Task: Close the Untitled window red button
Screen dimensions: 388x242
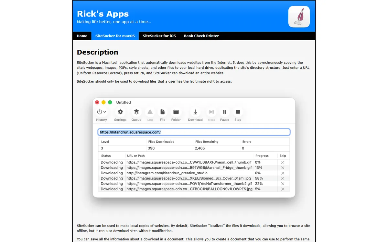Action: (97, 102)
